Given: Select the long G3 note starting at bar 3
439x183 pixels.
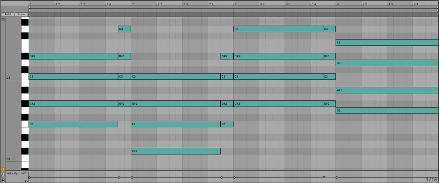Looking at the screenshot, I should (278, 29).
